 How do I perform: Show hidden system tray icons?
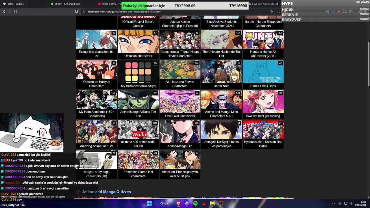coord(333,203)
